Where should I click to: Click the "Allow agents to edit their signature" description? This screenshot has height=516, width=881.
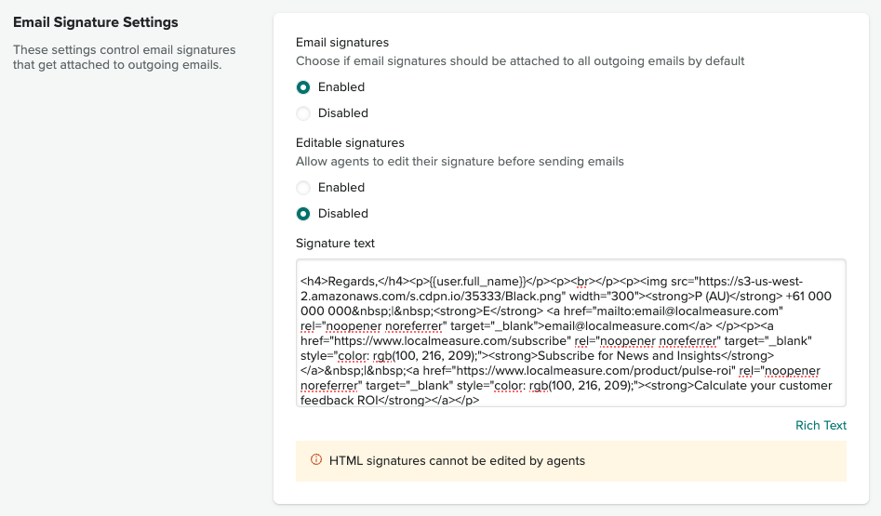click(x=460, y=162)
